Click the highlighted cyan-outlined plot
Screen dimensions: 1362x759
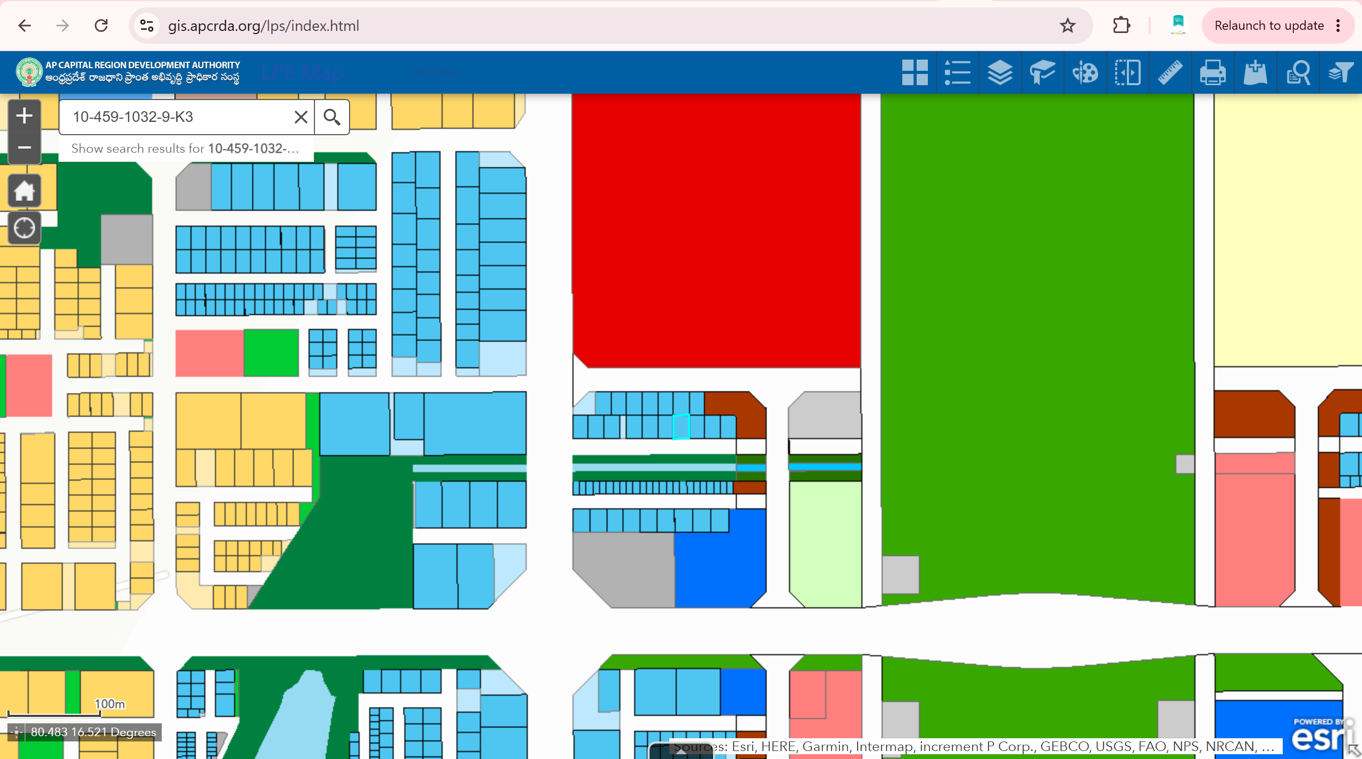coord(681,426)
